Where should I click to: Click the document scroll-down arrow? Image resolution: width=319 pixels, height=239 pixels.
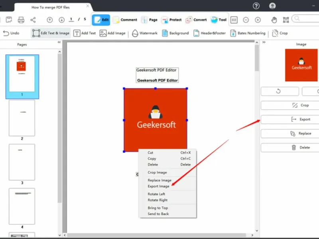click(257, 231)
